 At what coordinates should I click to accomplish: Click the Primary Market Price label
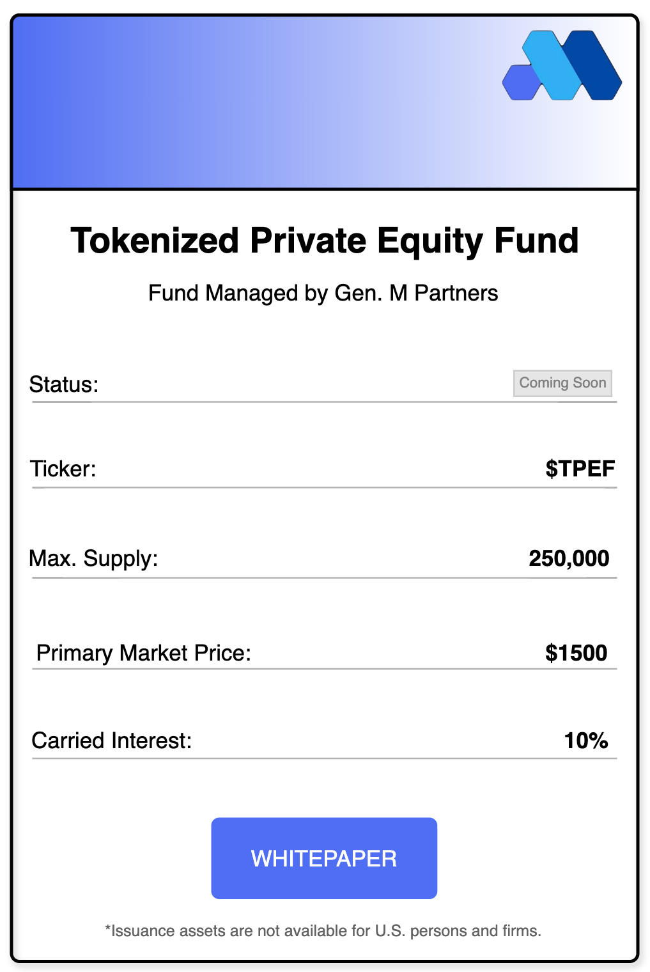pos(144,653)
